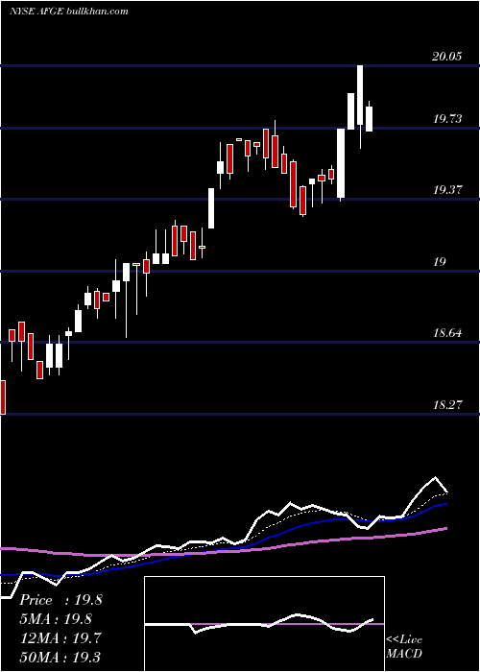Click the 18.64 price level label
480x672 pixels.
447,332
